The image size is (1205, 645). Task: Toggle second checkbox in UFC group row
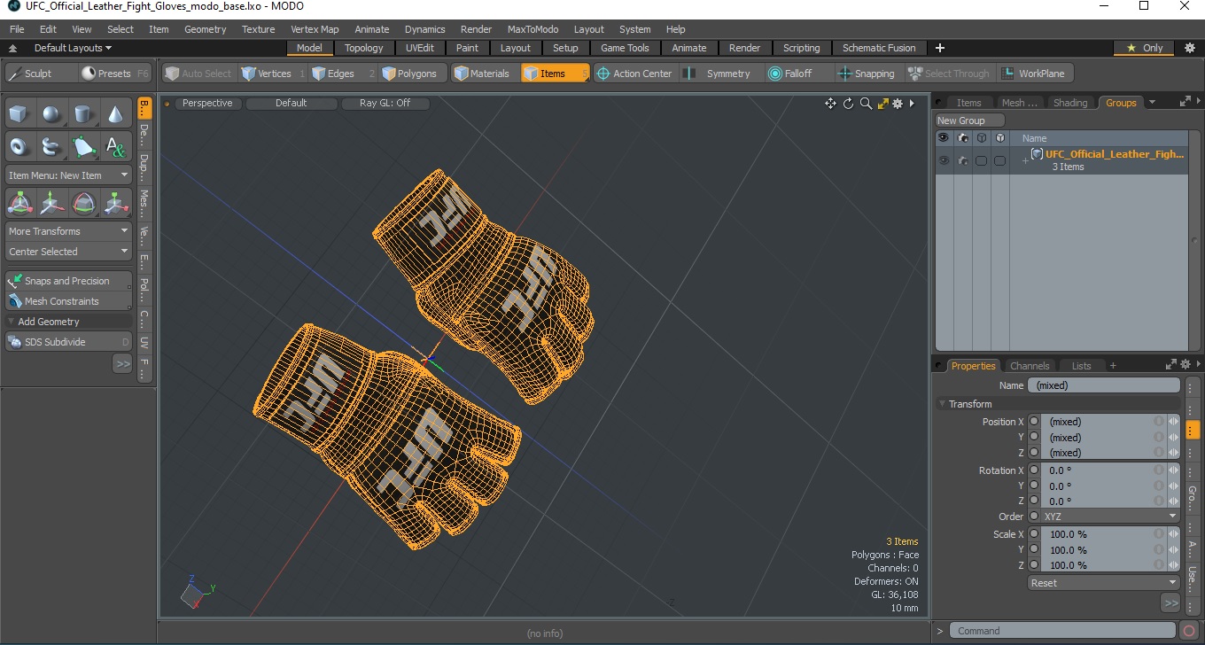(999, 160)
